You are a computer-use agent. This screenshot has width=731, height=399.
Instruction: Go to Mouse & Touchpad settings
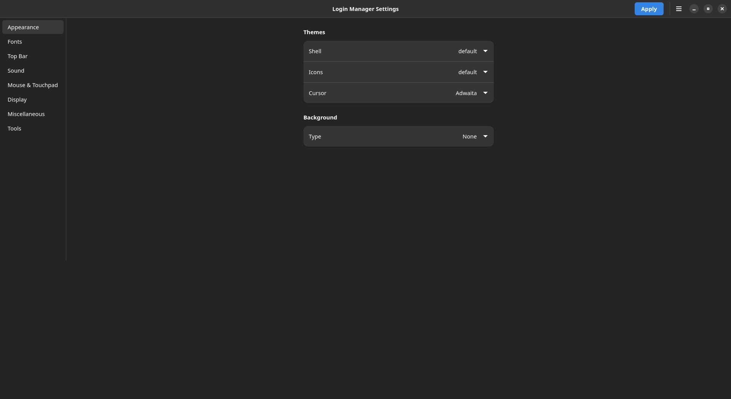tap(33, 85)
